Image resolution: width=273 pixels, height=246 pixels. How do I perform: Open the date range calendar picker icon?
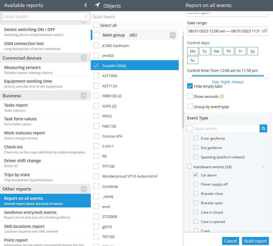265,31
